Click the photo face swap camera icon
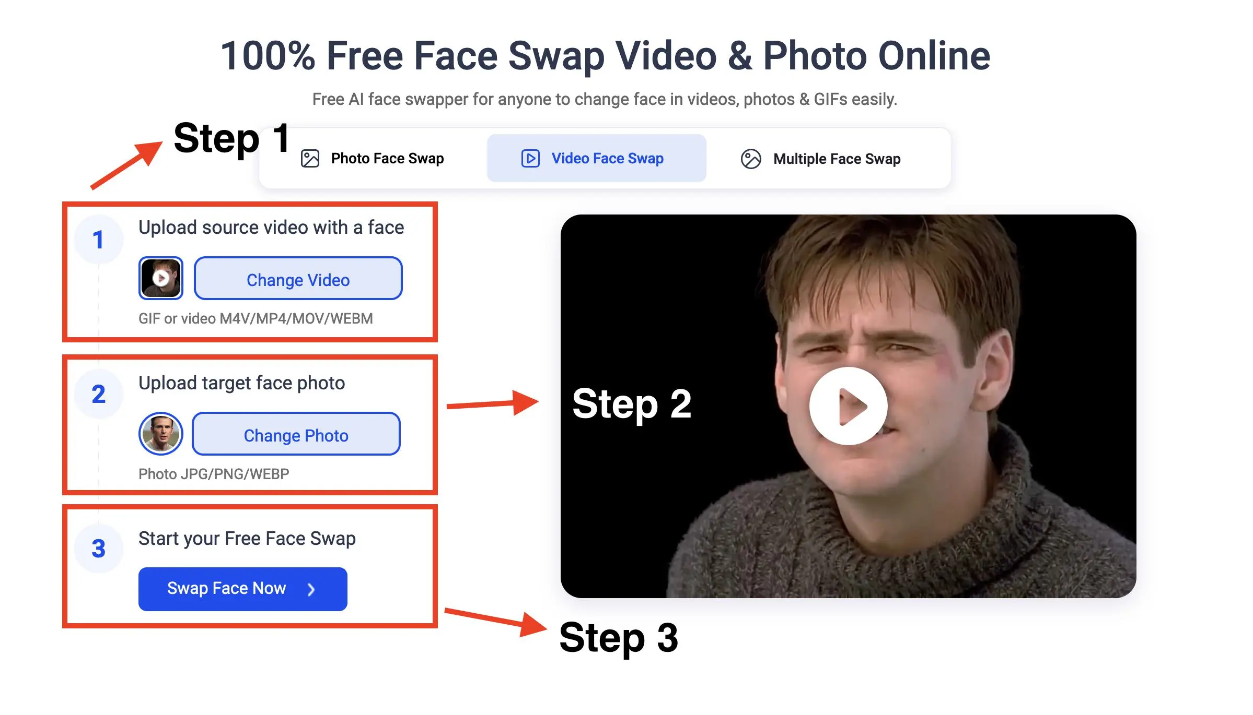The height and width of the screenshot is (715, 1253). pos(311,158)
